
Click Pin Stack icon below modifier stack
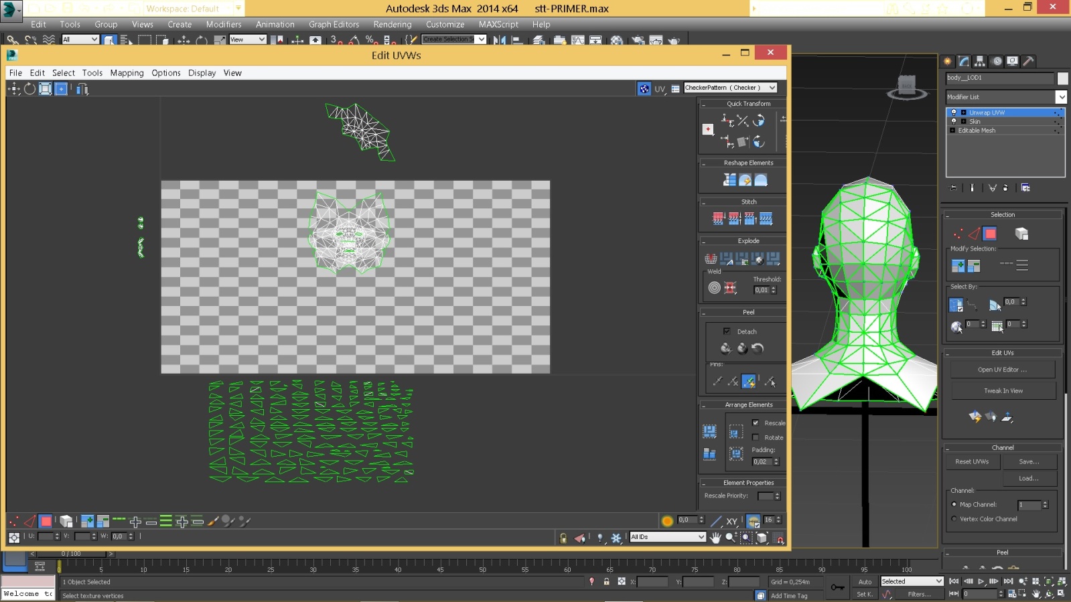click(x=954, y=187)
